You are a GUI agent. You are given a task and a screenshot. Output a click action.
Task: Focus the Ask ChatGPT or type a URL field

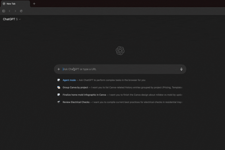coord(120,69)
